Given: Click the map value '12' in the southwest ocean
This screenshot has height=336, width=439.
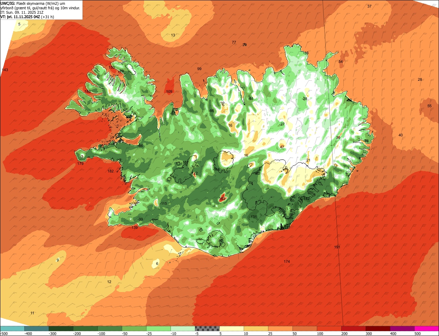Looking at the screenshot, I should [109, 282].
